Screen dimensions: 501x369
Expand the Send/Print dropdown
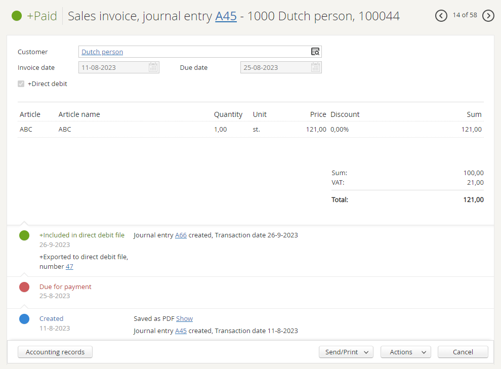346,352
